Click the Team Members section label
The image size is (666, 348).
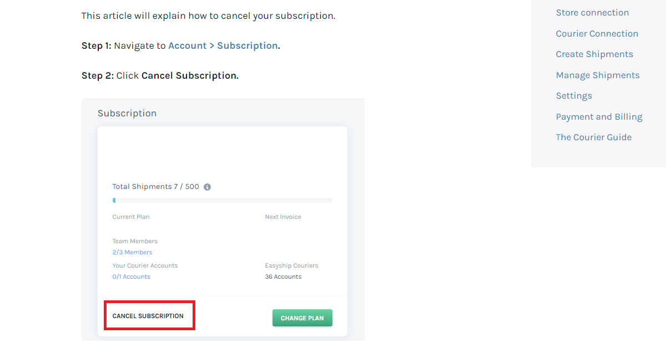pyautogui.click(x=135, y=241)
